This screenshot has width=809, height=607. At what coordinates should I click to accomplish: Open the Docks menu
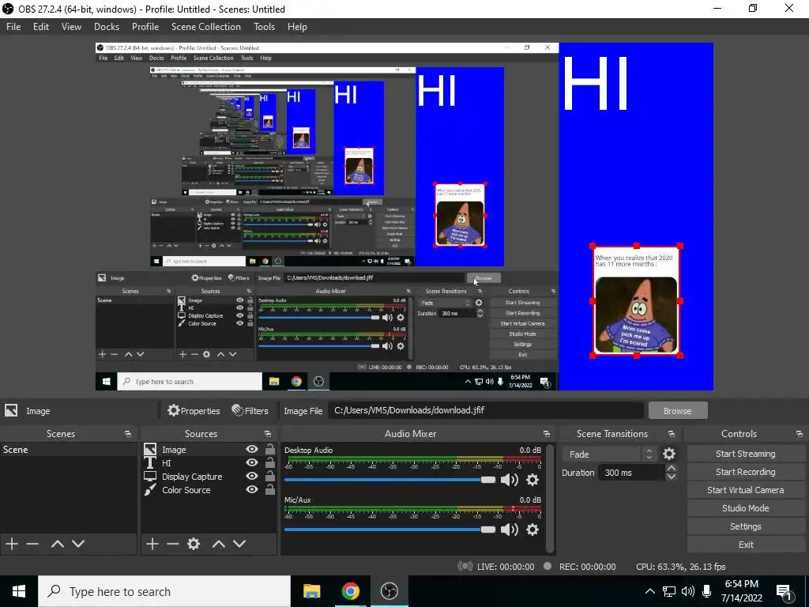pyautogui.click(x=107, y=27)
